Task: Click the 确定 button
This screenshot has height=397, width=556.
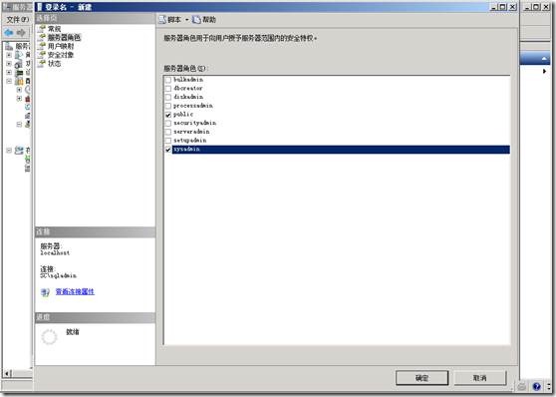Action: 421,378
